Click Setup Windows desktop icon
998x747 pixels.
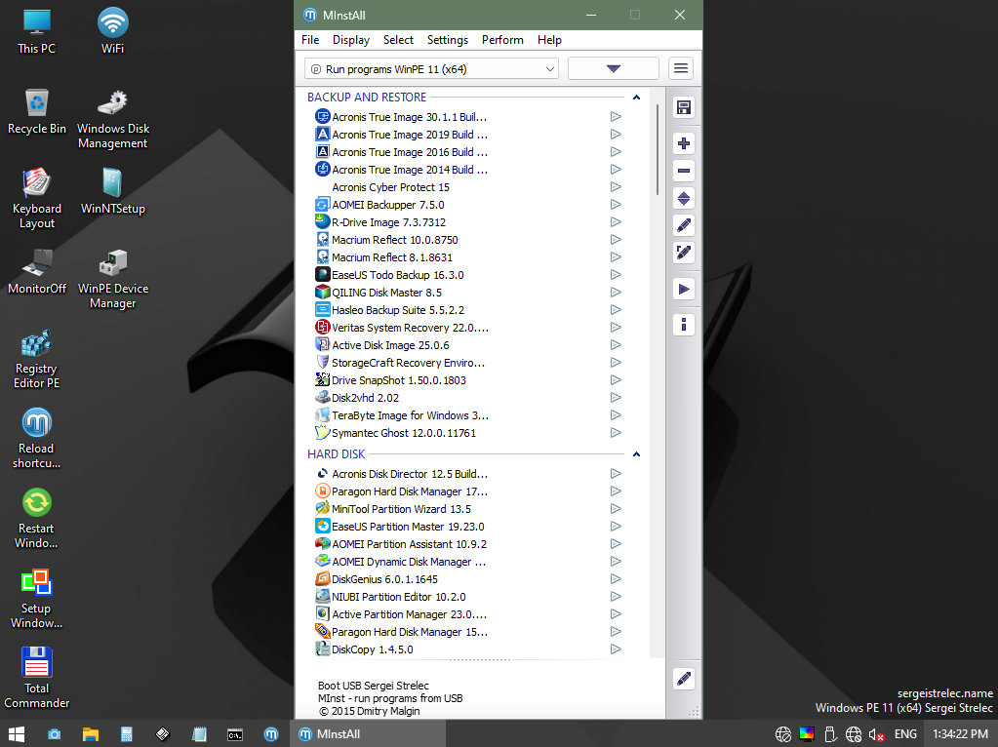click(x=36, y=598)
